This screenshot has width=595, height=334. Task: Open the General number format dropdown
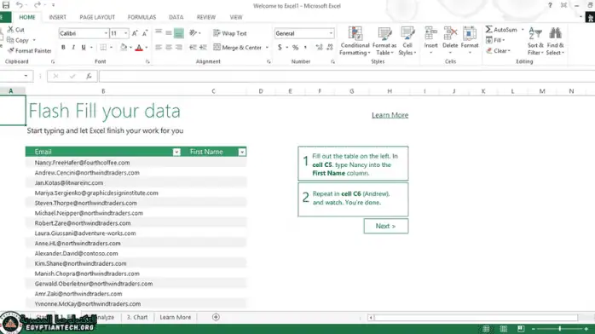tap(331, 33)
